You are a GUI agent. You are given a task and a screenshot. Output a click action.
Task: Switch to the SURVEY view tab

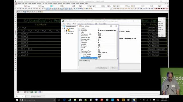click(x=20, y=92)
